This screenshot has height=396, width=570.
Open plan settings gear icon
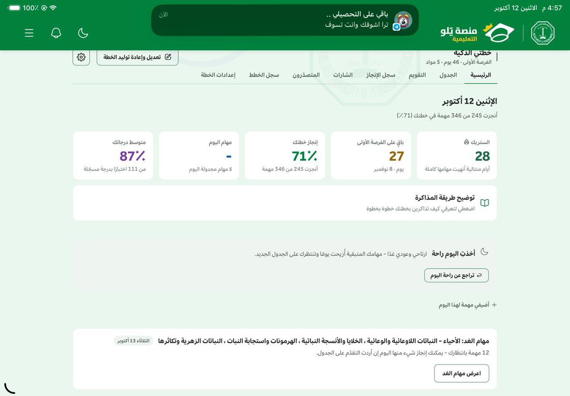[x=81, y=57]
